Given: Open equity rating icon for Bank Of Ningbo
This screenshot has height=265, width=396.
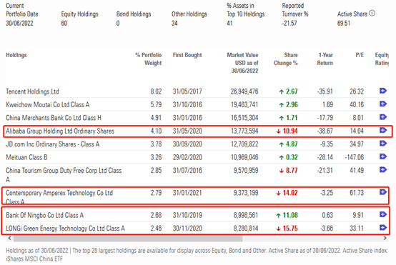Looking at the screenshot, I should click(383, 214).
